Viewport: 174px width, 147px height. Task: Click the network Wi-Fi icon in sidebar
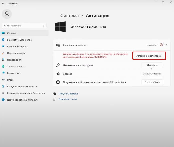click(3, 46)
